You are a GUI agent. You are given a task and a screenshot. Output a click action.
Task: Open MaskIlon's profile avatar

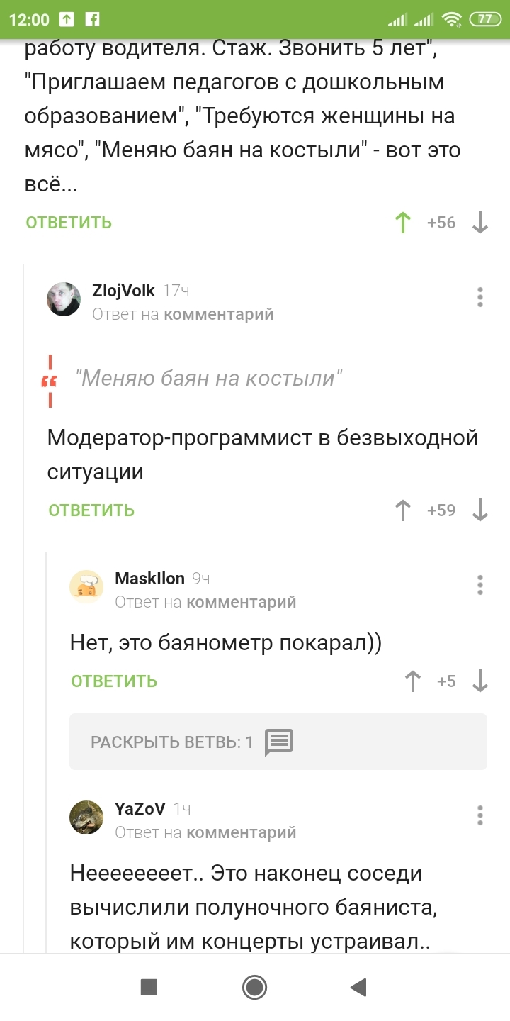pos(86,587)
